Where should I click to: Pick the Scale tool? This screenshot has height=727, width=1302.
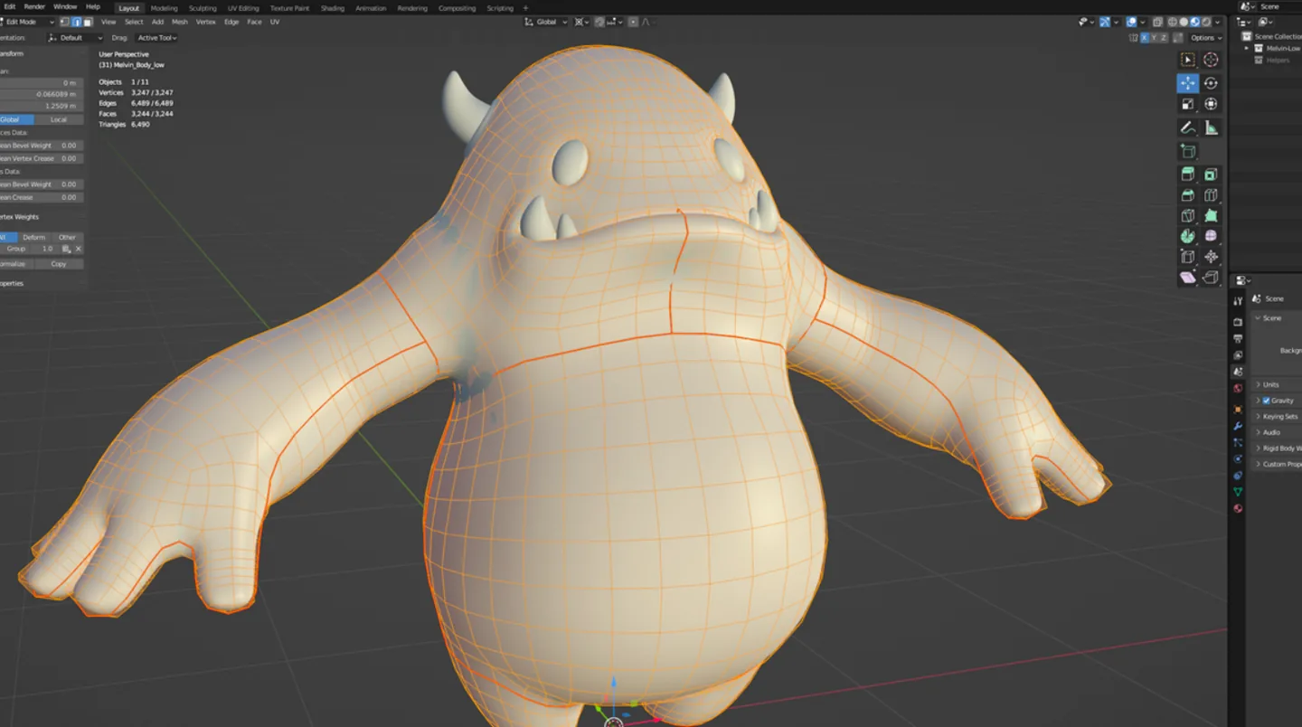pyautogui.click(x=1188, y=105)
